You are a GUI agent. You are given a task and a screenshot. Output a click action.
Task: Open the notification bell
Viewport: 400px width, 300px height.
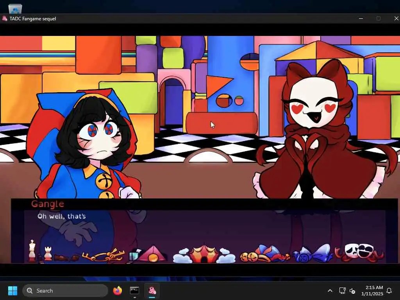(x=389, y=291)
